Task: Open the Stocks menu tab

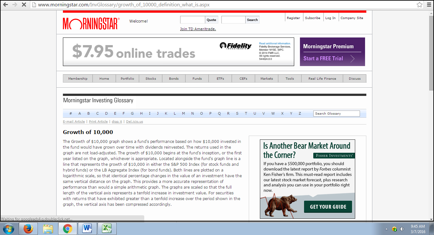Action: pos(151,78)
